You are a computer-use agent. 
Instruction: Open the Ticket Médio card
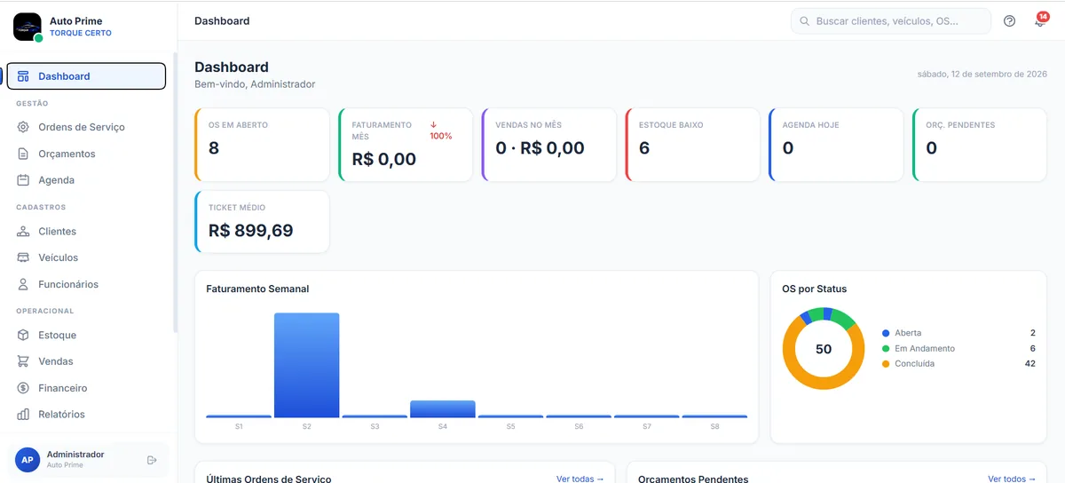[262, 221]
